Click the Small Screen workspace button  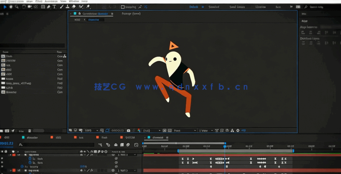tap(237, 7)
